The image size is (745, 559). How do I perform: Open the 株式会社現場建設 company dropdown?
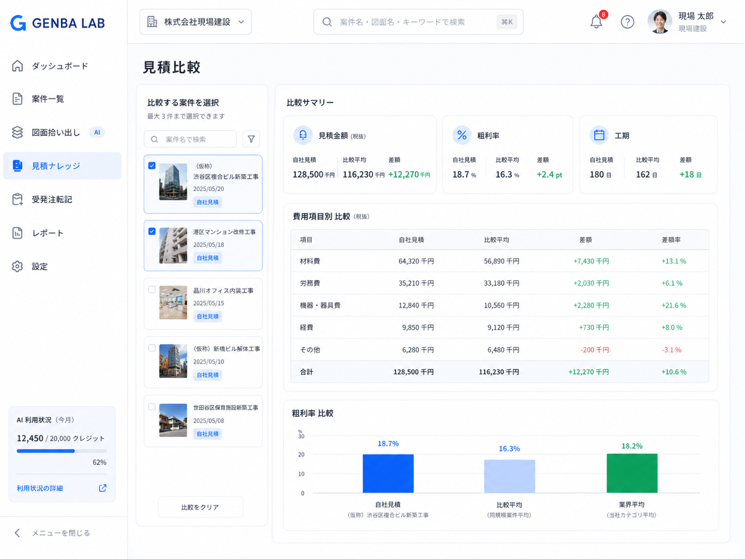click(x=196, y=22)
